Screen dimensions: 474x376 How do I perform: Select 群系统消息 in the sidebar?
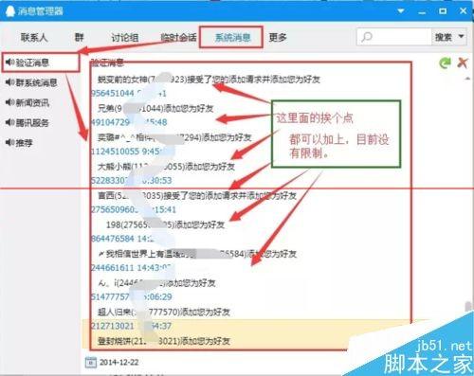(x=37, y=82)
